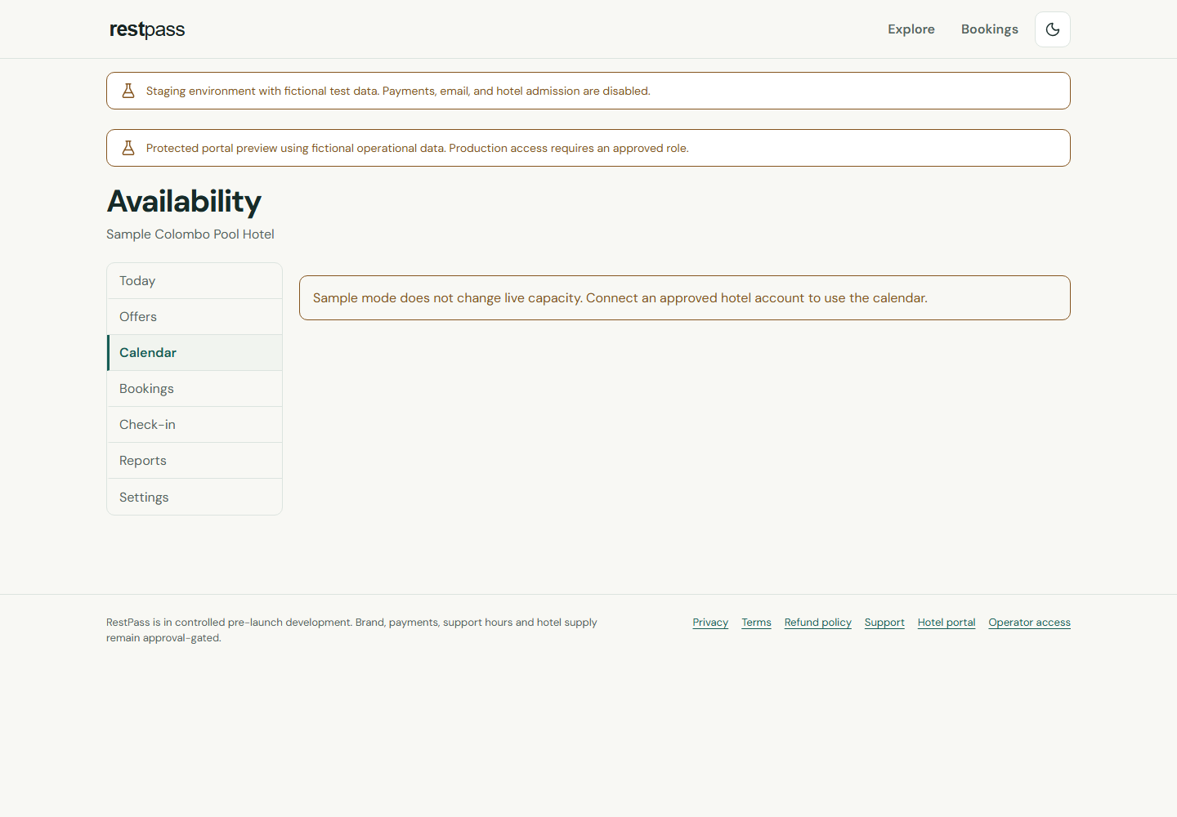This screenshot has height=817, width=1177.
Task: Select the Calendar sidebar item
Action: pyautogui.click(x=195, y=353)
